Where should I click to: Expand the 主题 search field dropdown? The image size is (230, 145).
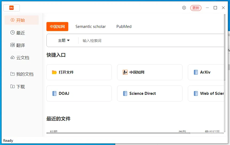point(64,40)
